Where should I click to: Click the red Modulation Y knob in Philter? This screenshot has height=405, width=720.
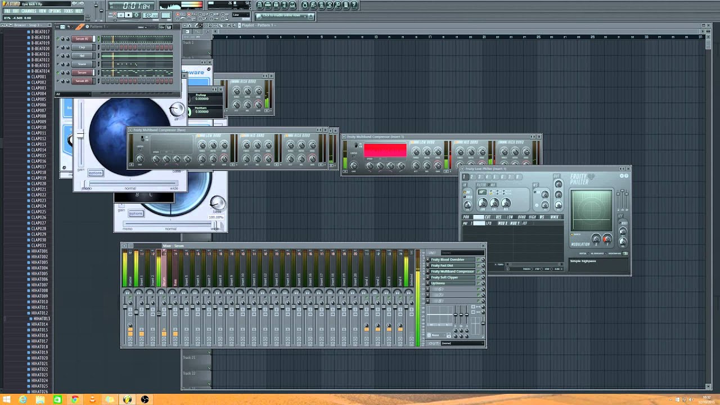(x=607, y=240)
